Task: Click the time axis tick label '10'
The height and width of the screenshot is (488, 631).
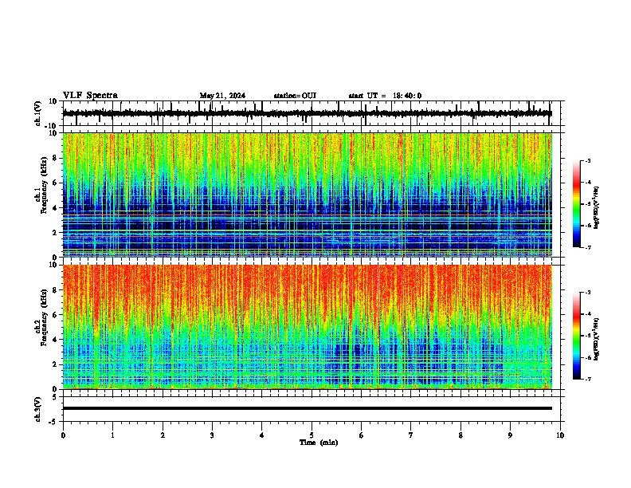Action: [560, 435]
